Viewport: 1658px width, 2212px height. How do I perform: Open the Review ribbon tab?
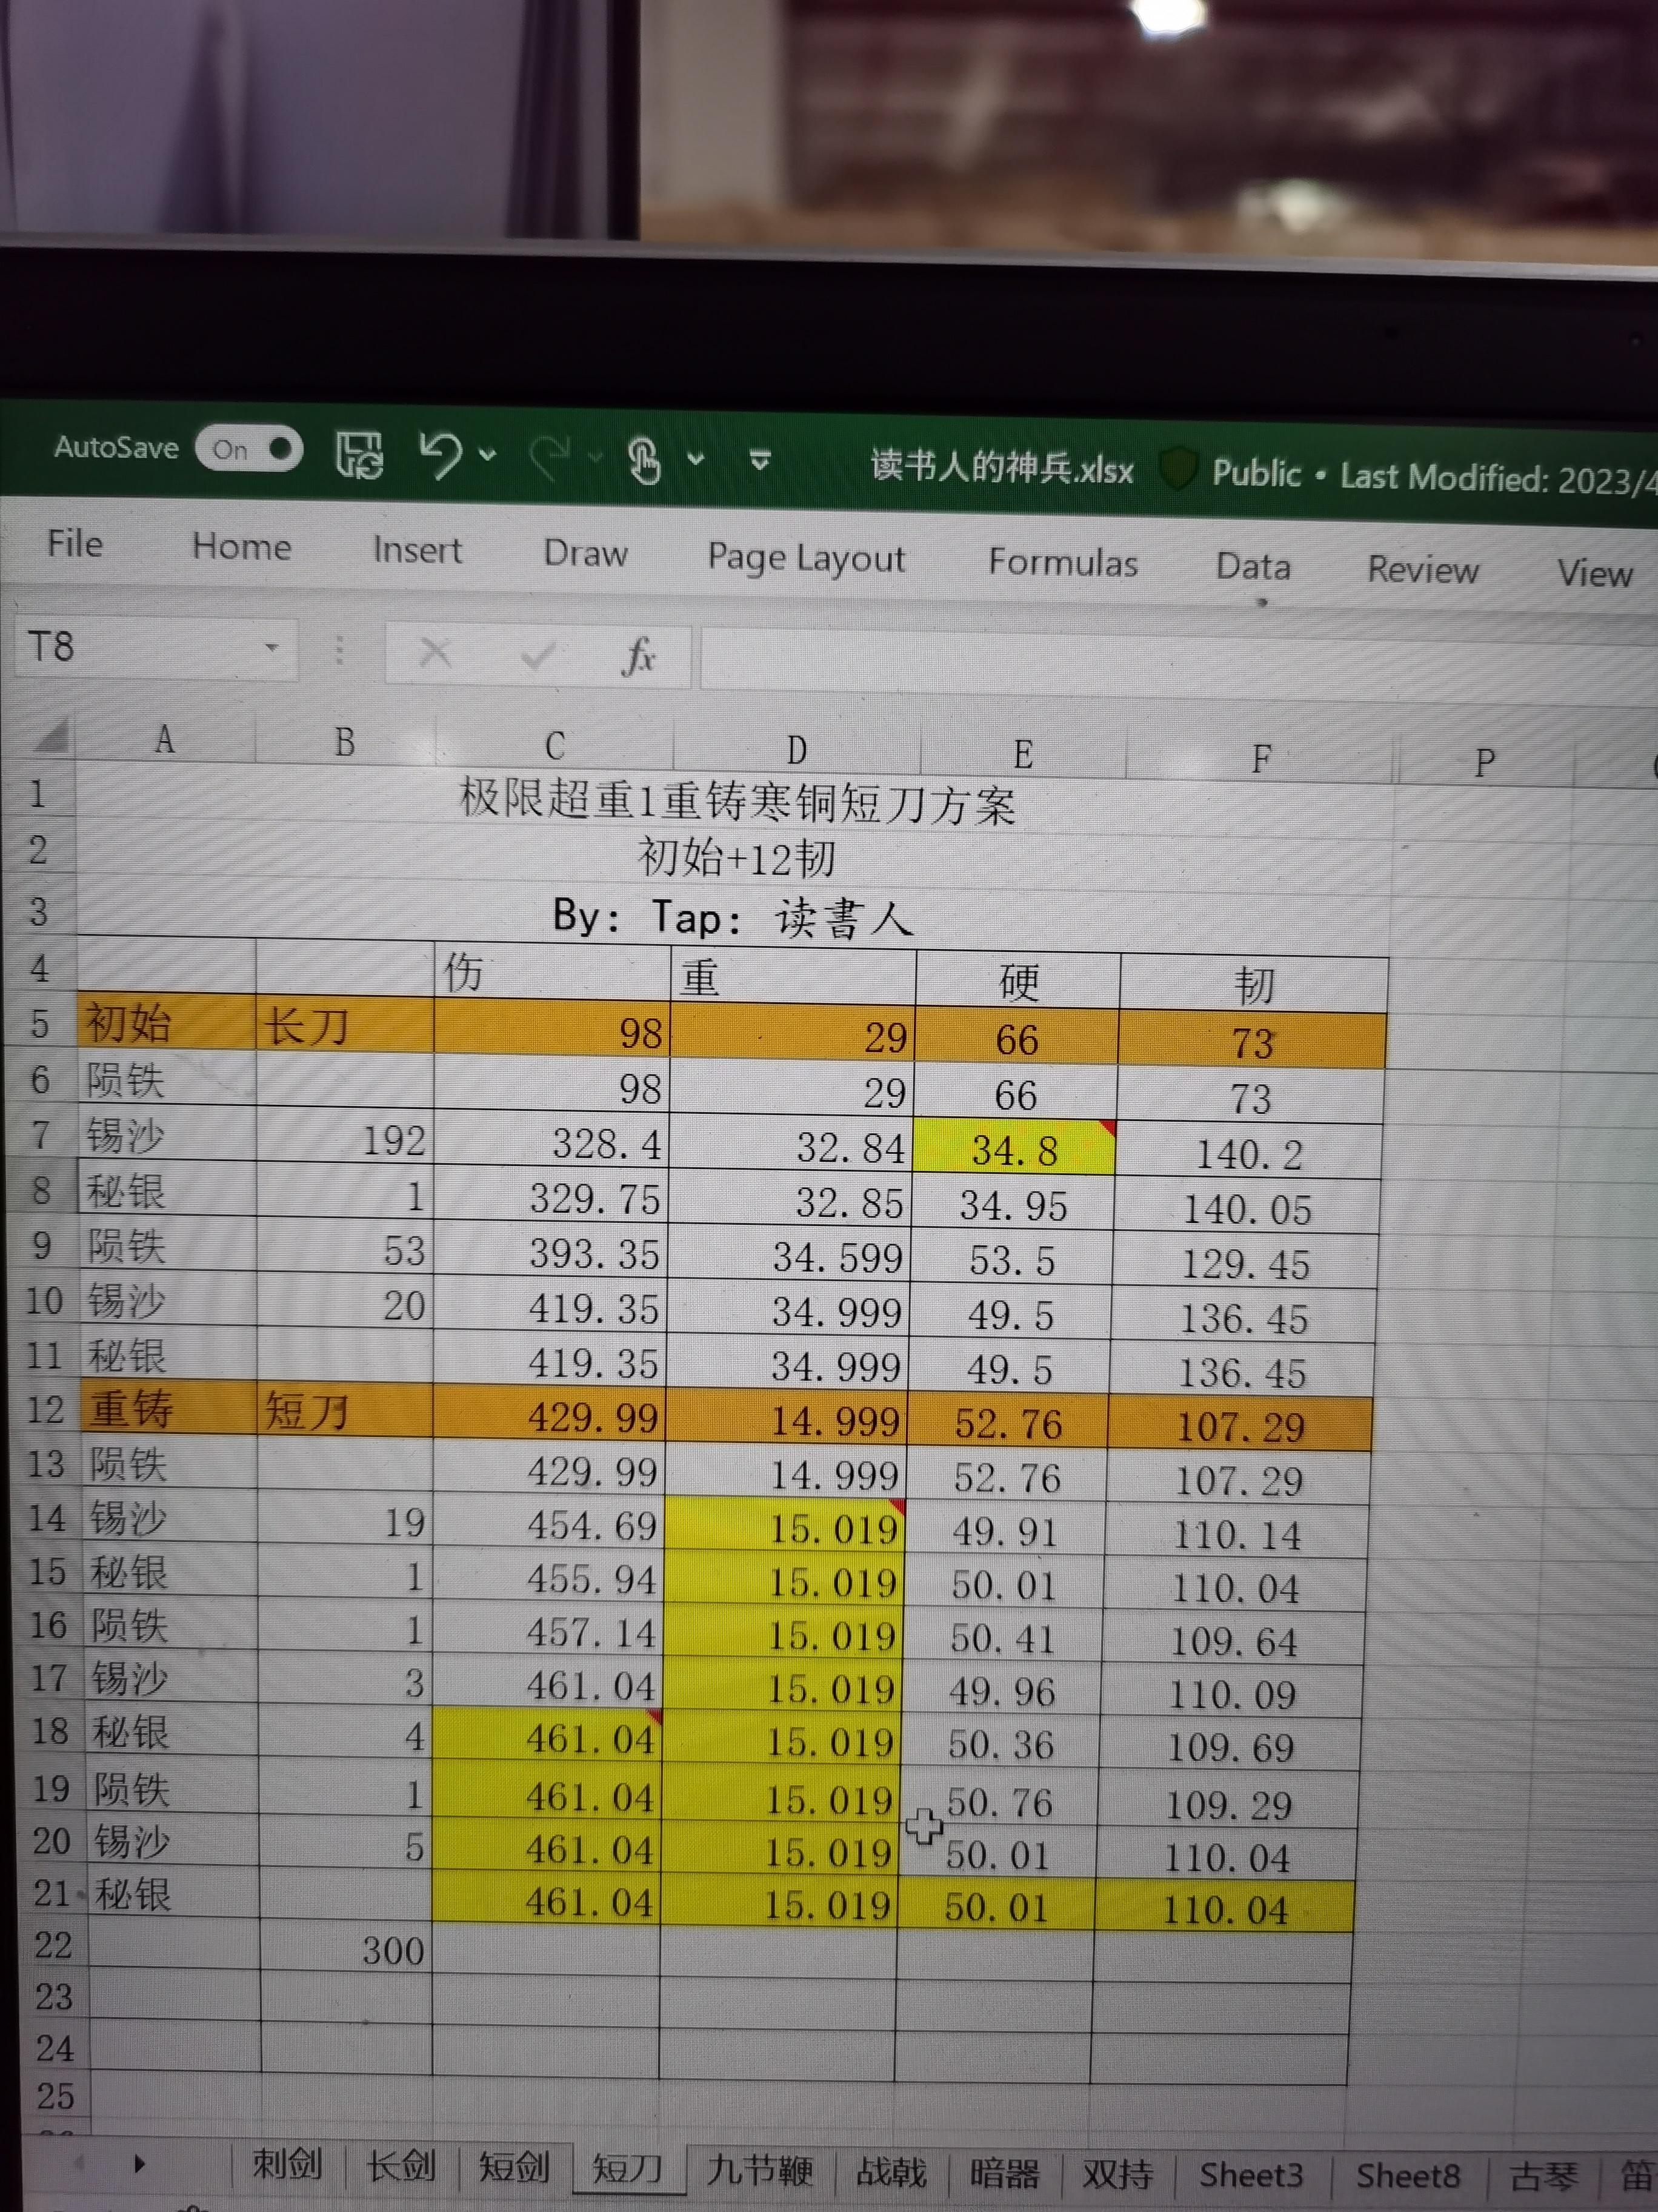(x=1423, y=570)
